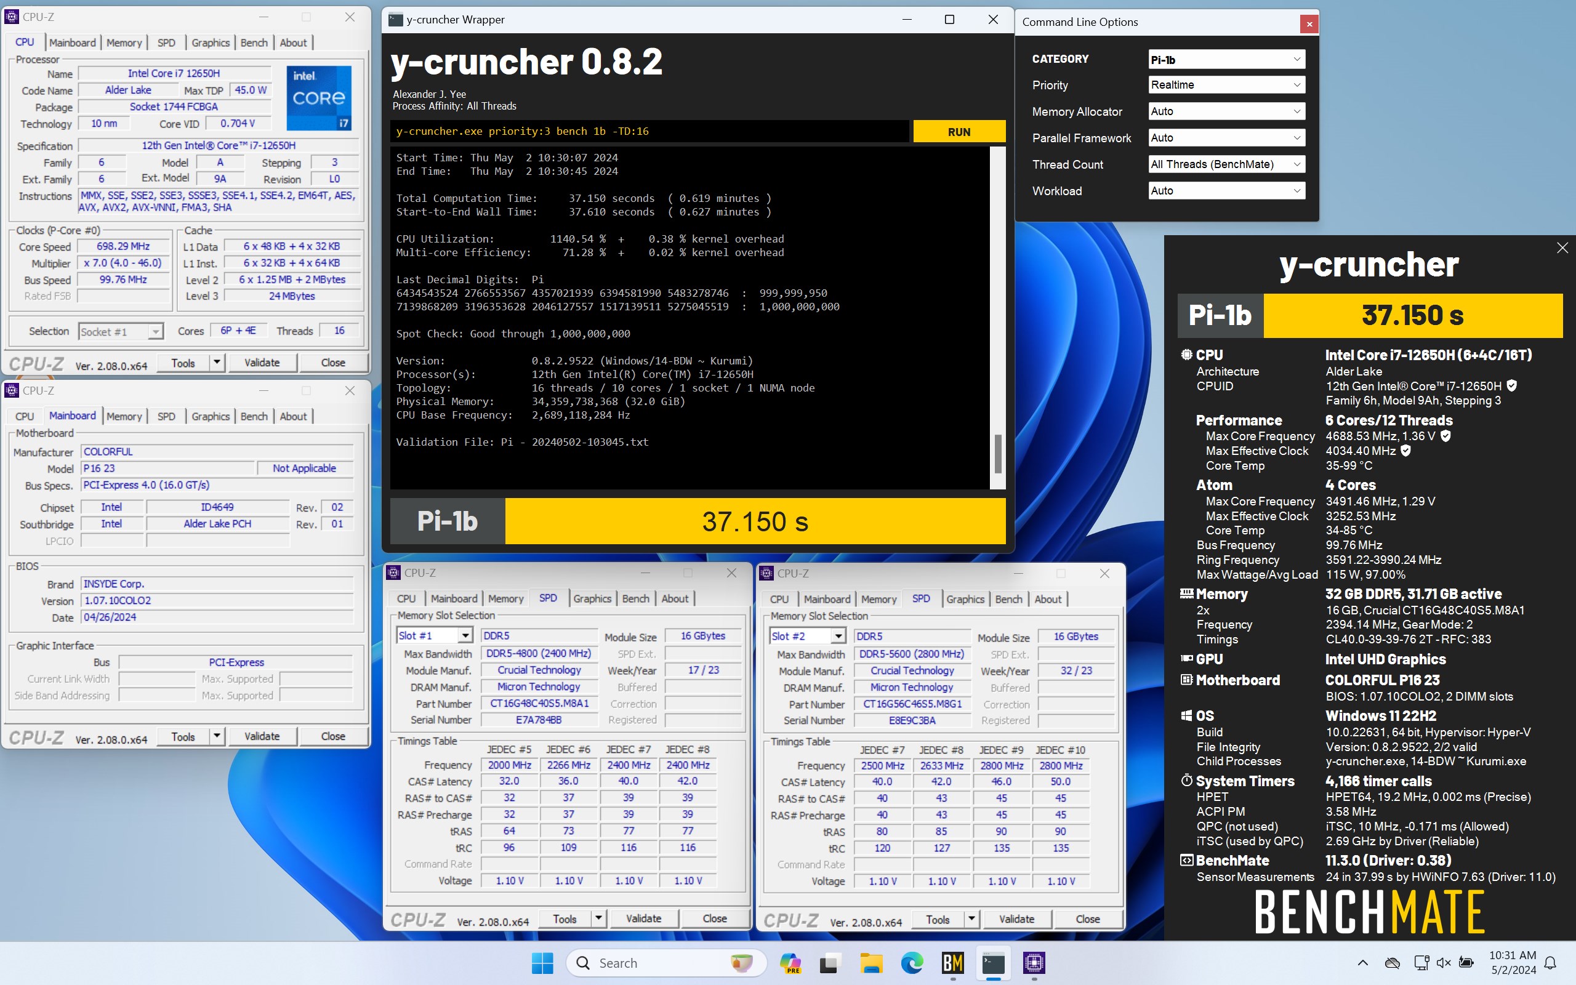Open Windows Start menu
1576x985 pixels.
(x=542, y=963)
